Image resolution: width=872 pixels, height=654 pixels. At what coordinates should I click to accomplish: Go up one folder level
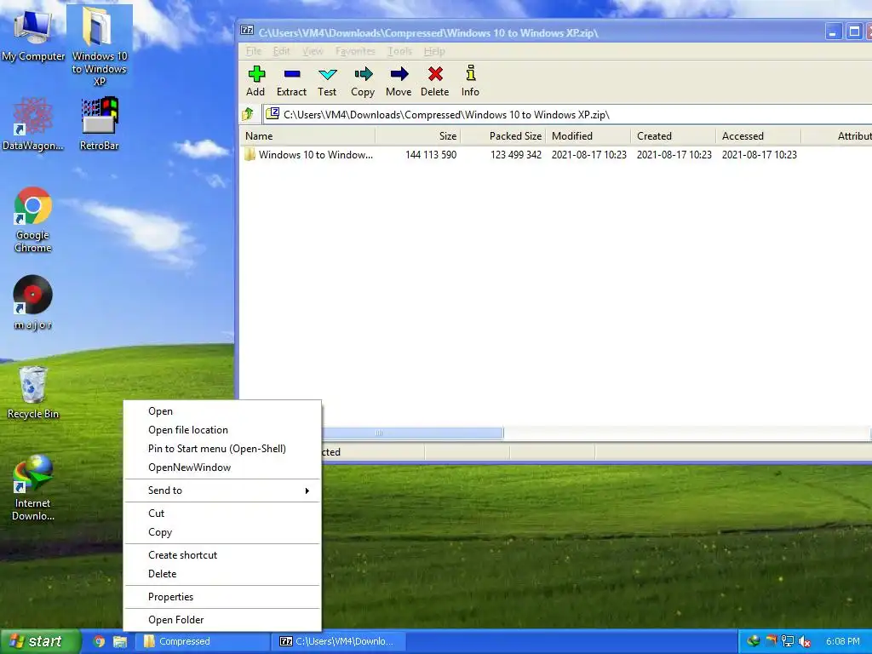pos(248,115)
